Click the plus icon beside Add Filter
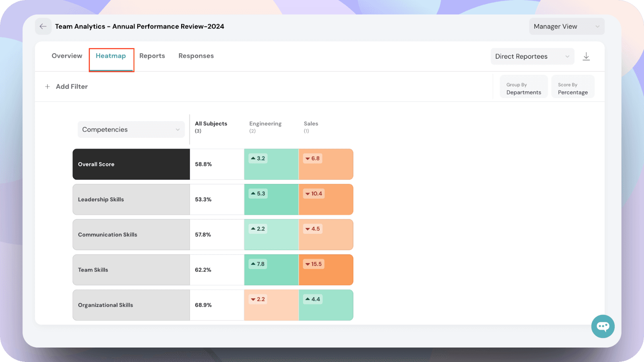 point(47,86)
